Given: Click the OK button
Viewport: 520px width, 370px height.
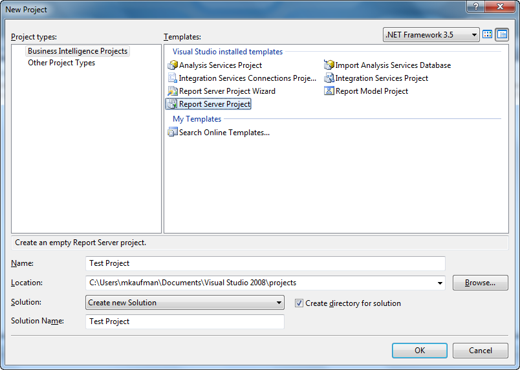Looking at the screenshot, I should (x=420, y=351).
